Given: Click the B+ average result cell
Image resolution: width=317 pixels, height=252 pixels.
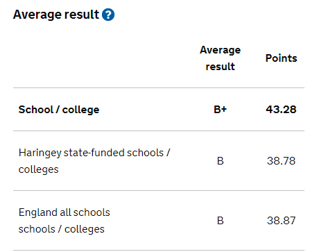Looking at the screenshot, I should 220,110.
